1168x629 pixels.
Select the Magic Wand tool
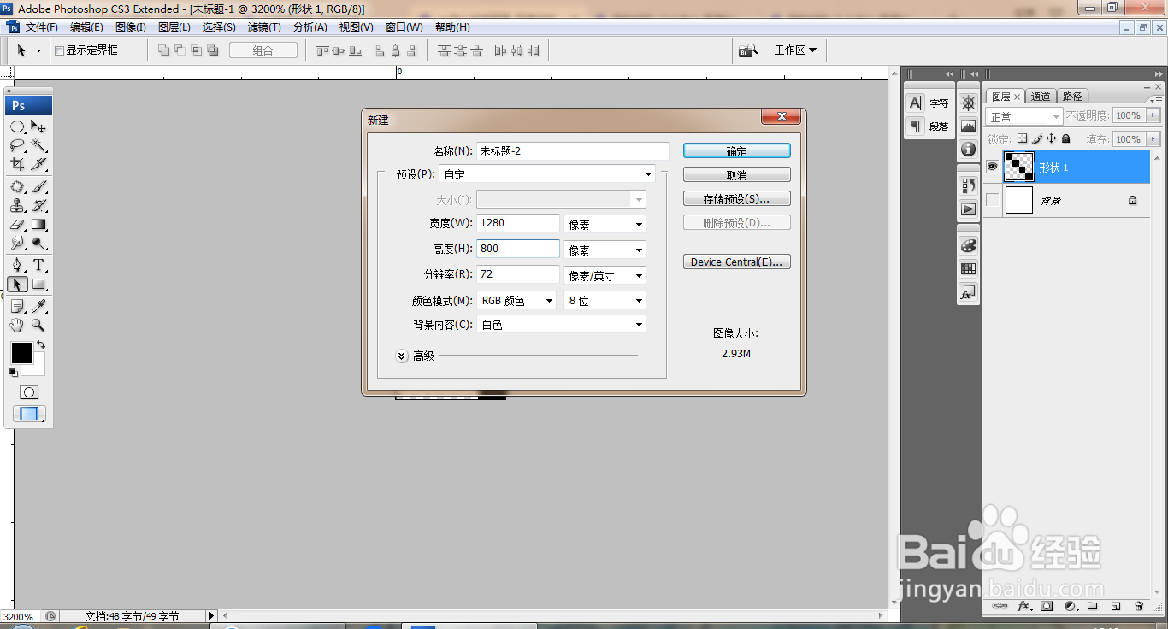point(38,145)
